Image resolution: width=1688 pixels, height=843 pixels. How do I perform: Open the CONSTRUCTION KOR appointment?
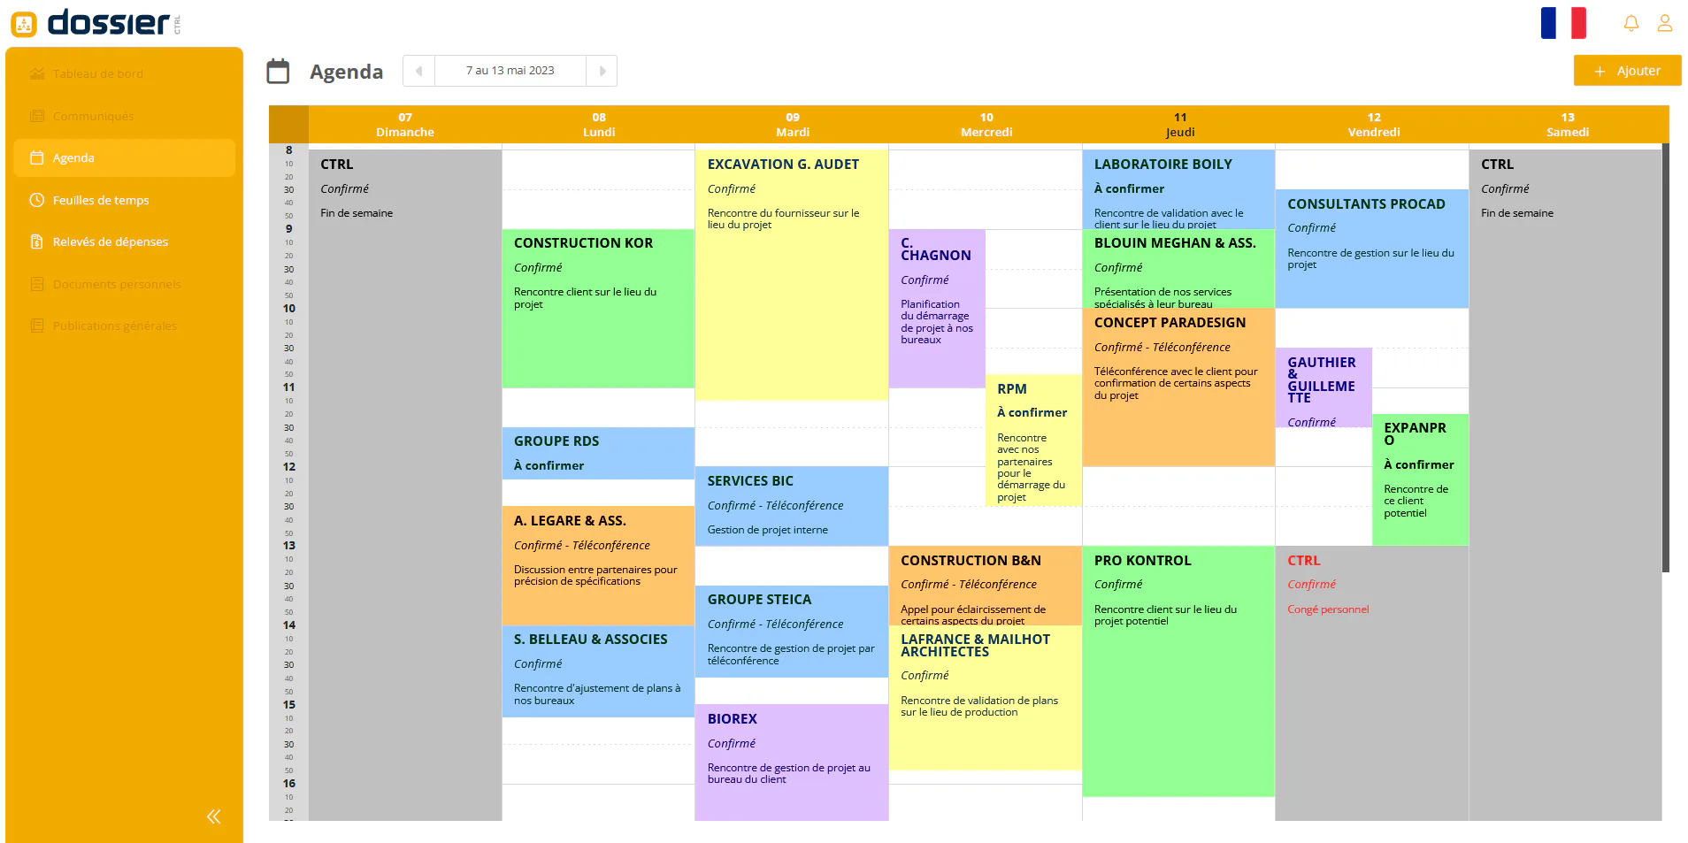598,309
